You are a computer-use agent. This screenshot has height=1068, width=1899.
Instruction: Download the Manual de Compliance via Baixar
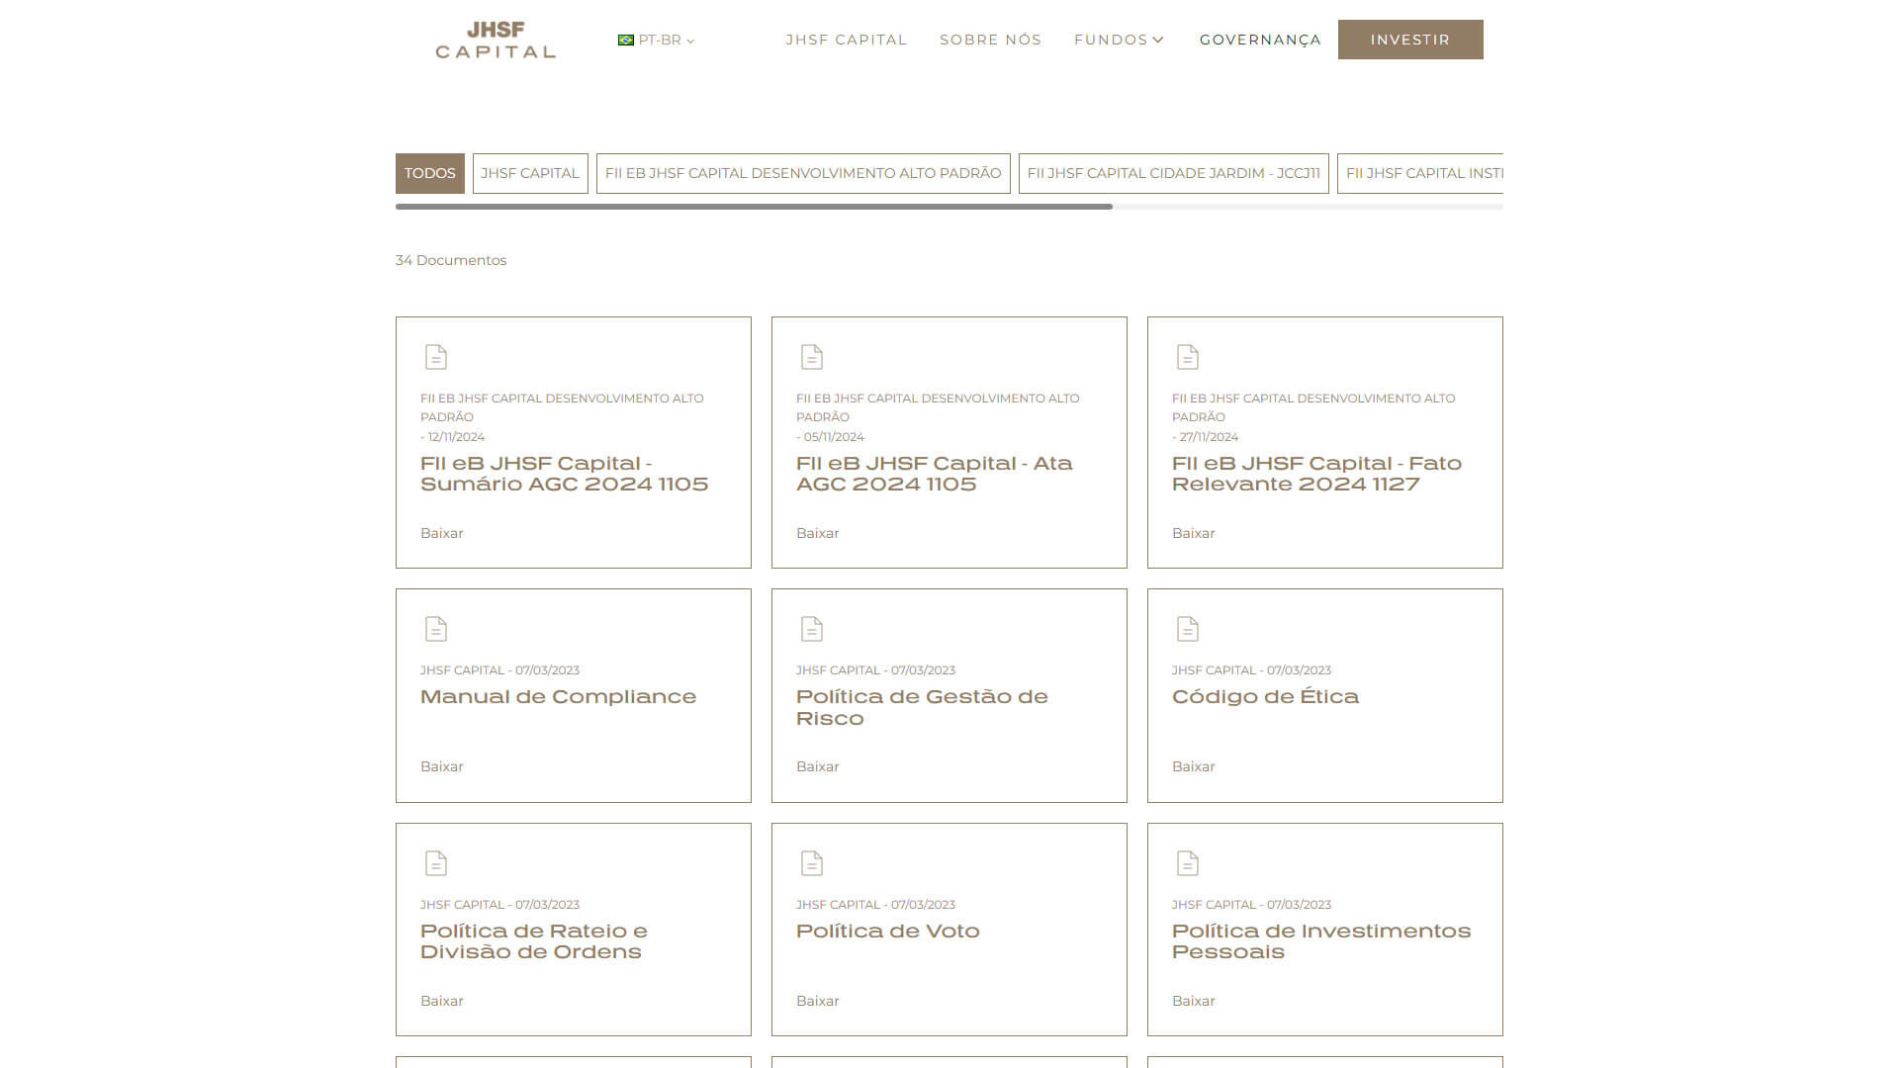441,766
